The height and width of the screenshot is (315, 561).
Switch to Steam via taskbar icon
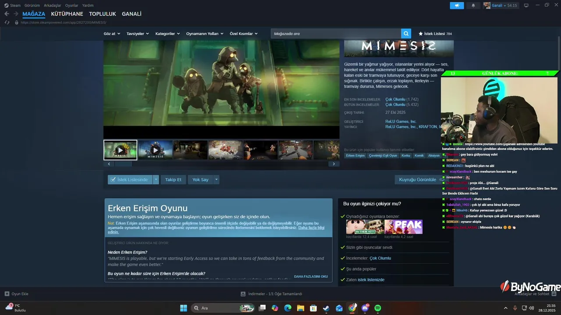point(326,308)
